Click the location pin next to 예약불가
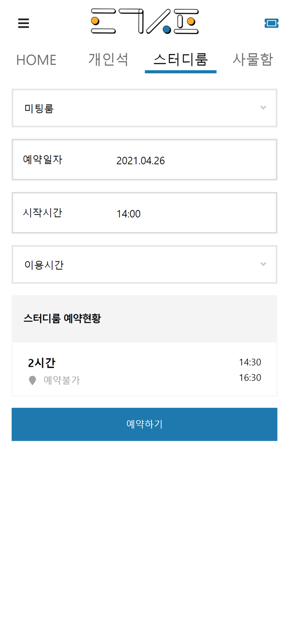Viewport: 289px width, 626px height. pos(33,380)
